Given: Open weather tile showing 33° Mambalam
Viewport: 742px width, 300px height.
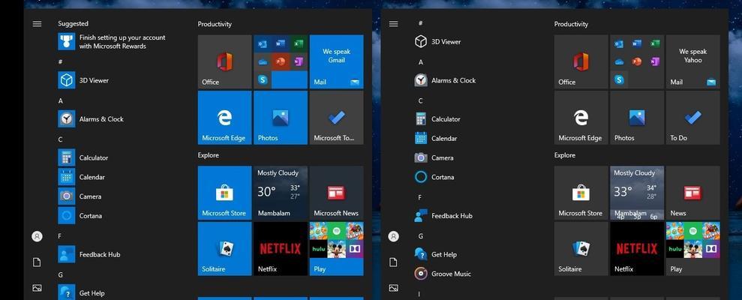Looking at the screenshot, I should [637, 193].
